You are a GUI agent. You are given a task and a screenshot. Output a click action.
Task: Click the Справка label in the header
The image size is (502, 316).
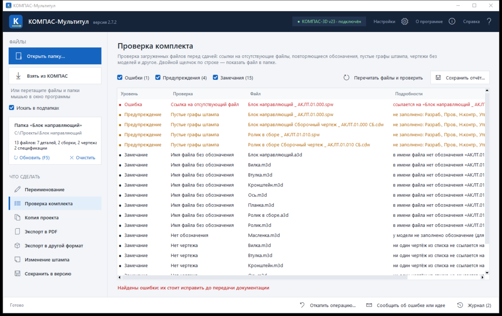(471, 22)
